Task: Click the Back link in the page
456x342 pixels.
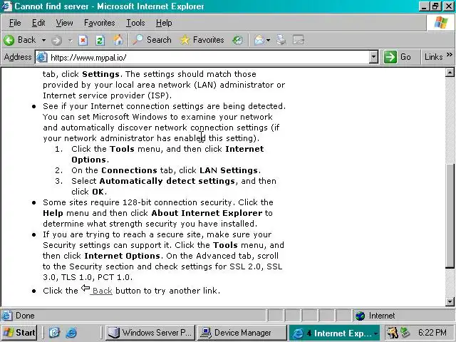Action: point(102,291)
